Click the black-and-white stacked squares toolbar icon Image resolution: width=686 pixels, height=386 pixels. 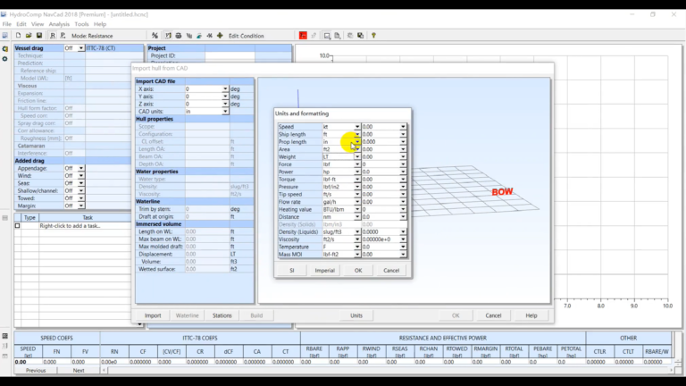pos(360,36)
